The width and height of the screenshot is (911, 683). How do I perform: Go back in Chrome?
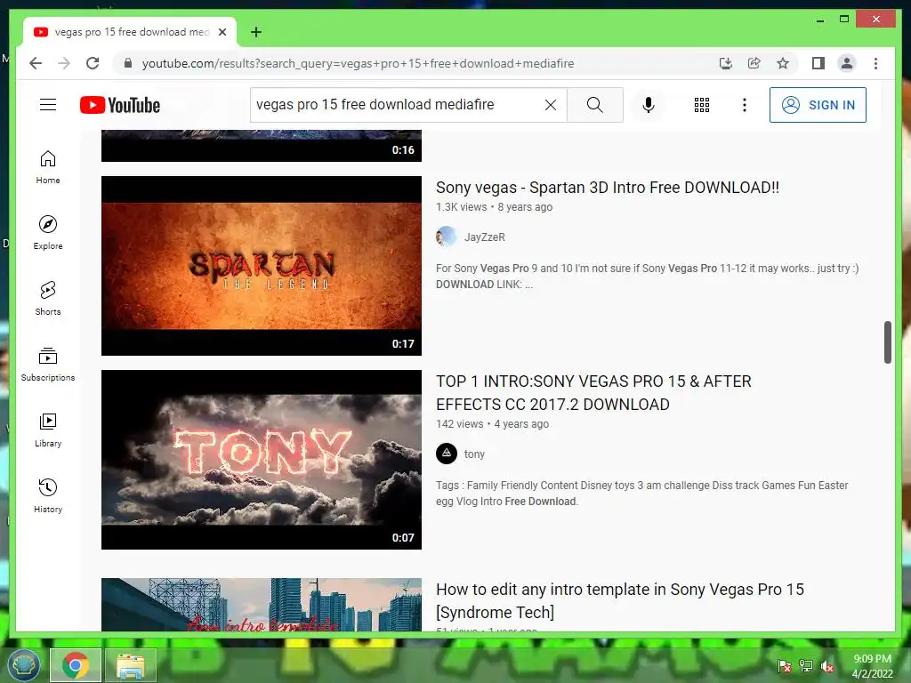[36, 63]
